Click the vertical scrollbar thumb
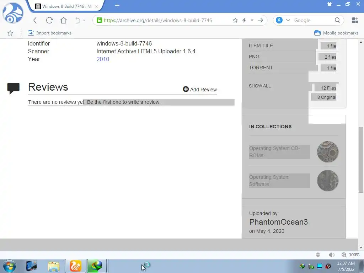The image size is (364, 273). coord(361,160)
